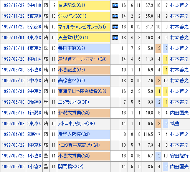Screen dimensions: 190x172
Task: Open the date link 1992/10/11
Action: point(13,48)
